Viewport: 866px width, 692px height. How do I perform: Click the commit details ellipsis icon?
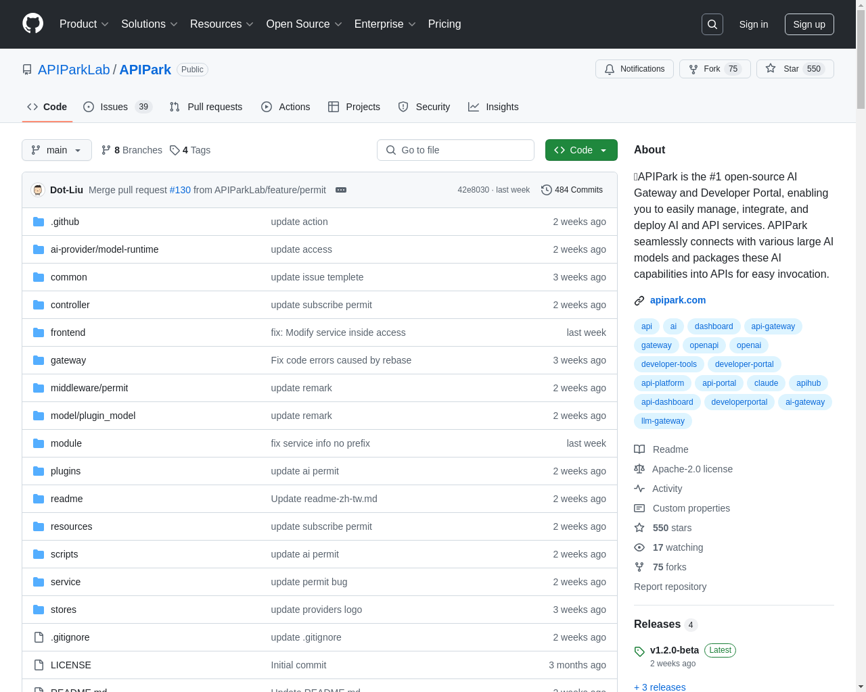pos(341,190)
